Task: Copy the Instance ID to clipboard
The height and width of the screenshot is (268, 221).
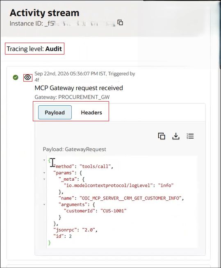Action: 120,23
